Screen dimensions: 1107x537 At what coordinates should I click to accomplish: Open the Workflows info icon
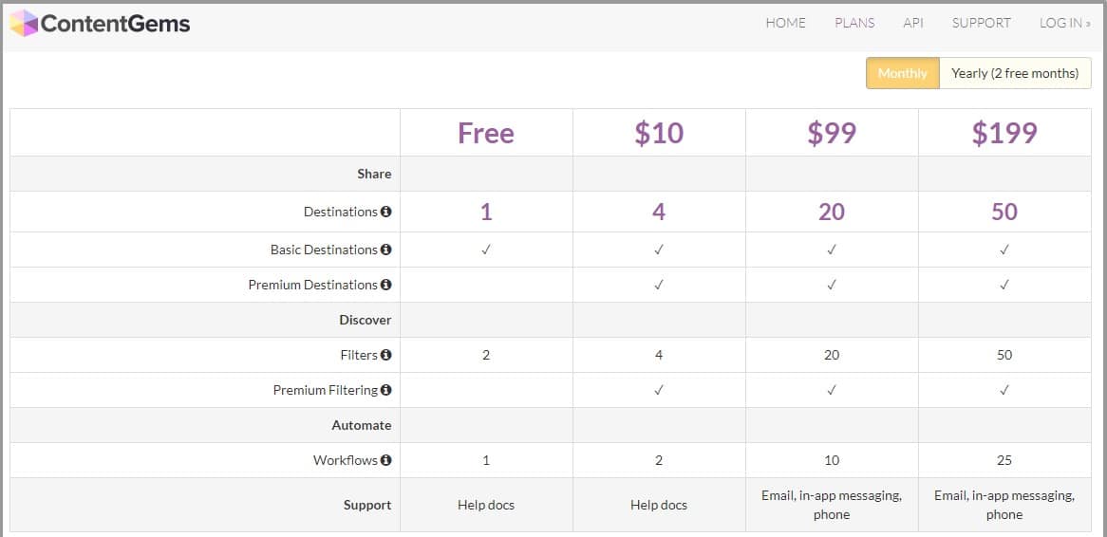point(385,460)
